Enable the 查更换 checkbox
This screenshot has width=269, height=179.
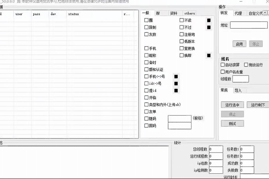click(x=182, y=48)
